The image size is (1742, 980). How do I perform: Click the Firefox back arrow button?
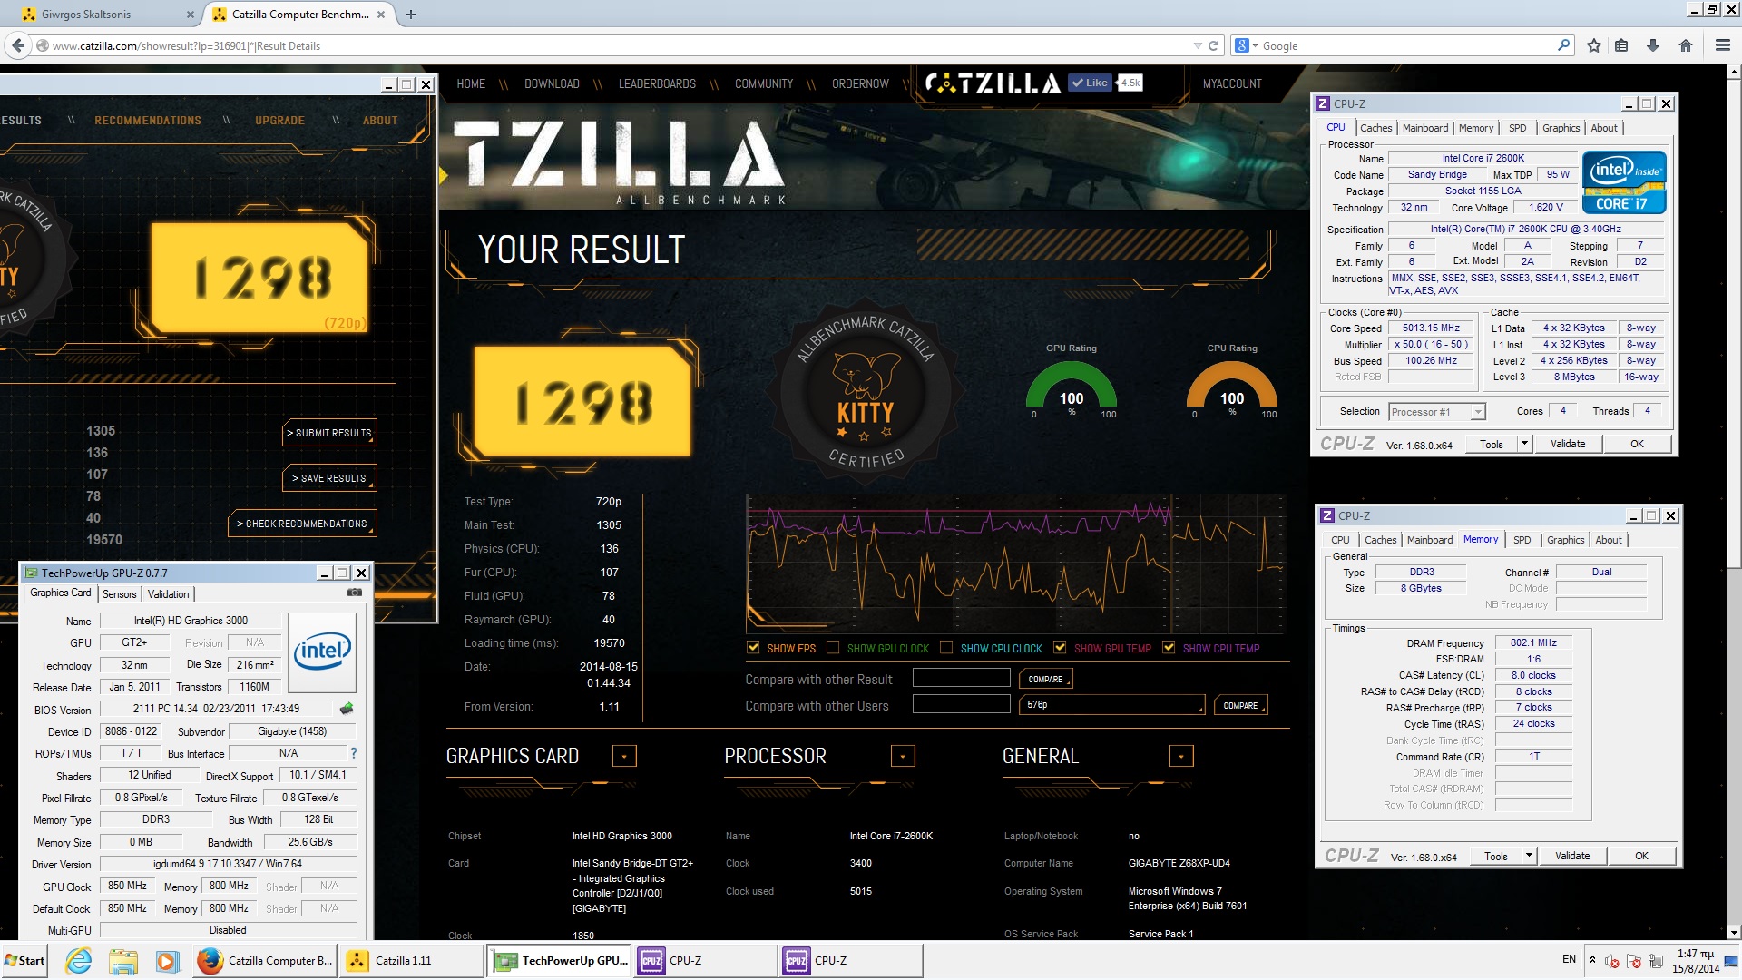point(17,45)
